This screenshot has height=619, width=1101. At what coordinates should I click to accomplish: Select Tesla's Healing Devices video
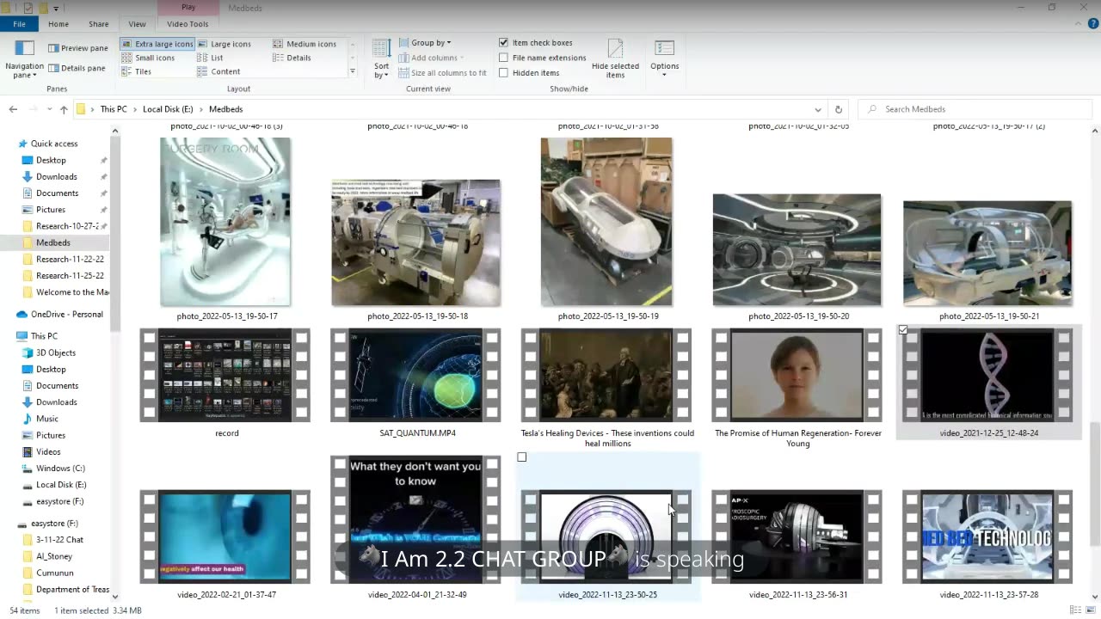click(x=607, y=375)
